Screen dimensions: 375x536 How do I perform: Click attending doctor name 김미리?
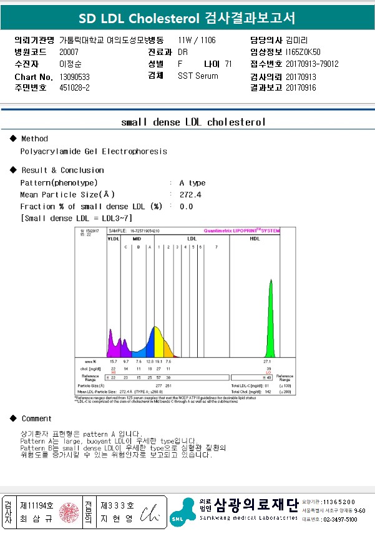pyautogui.click(x=297, y=41)
